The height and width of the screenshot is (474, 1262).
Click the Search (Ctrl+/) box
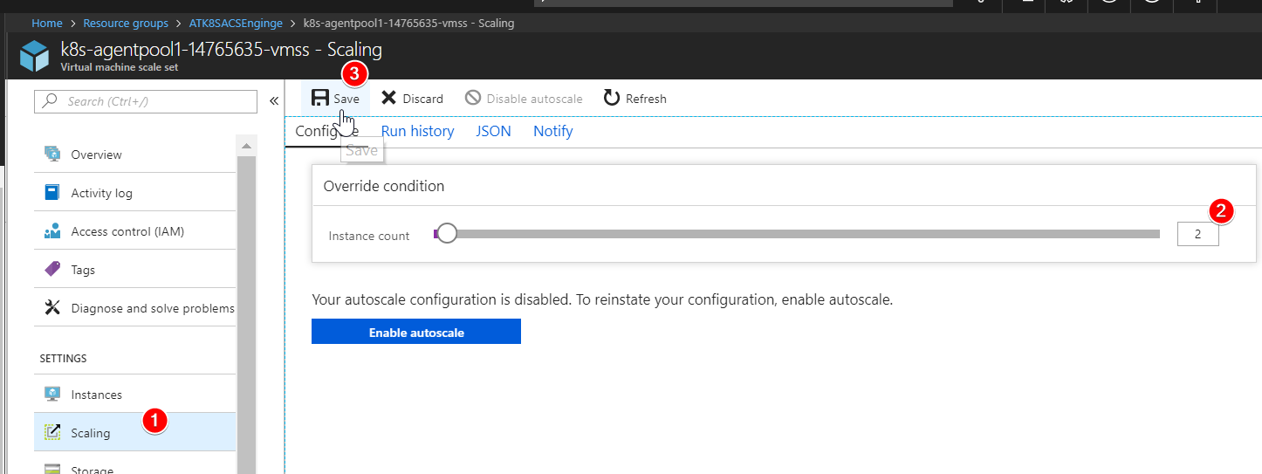point(146,101)
